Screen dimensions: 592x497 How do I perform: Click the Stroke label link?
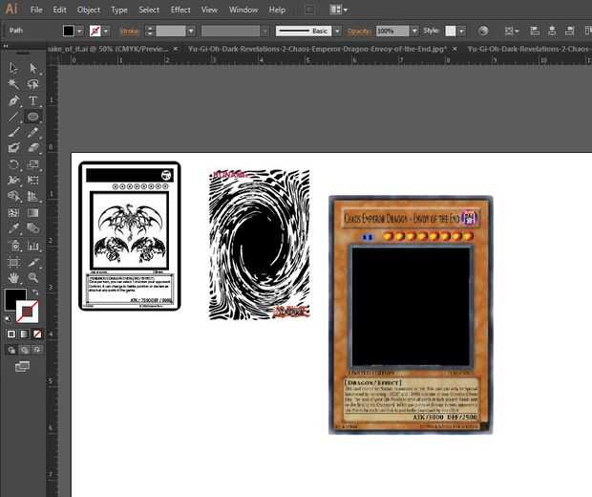click(x=129, y=32)
